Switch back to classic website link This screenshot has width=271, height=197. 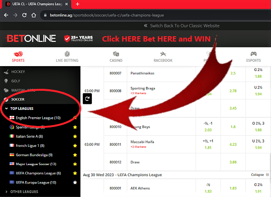(x=181, y=26)
